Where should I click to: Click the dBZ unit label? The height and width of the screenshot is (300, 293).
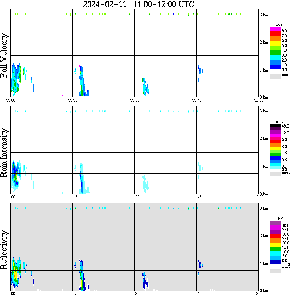tap(280, 219)
